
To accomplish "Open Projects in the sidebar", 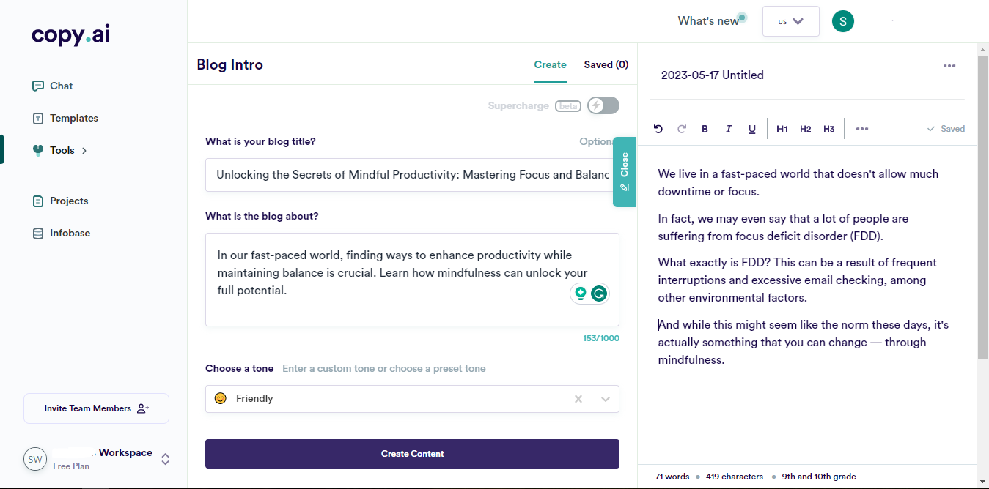I will tap(60, 201).
